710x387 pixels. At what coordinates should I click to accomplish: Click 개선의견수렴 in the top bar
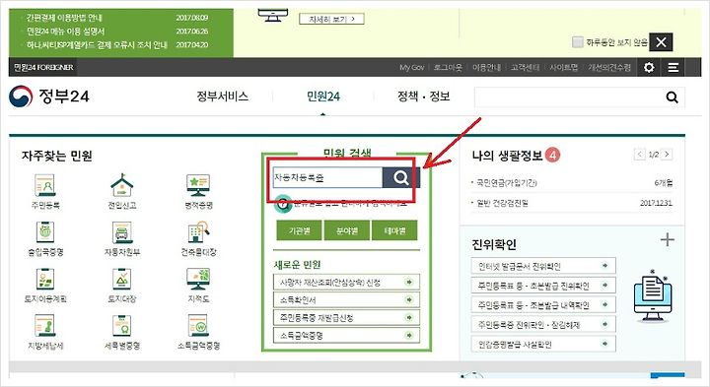click(609, 67)
